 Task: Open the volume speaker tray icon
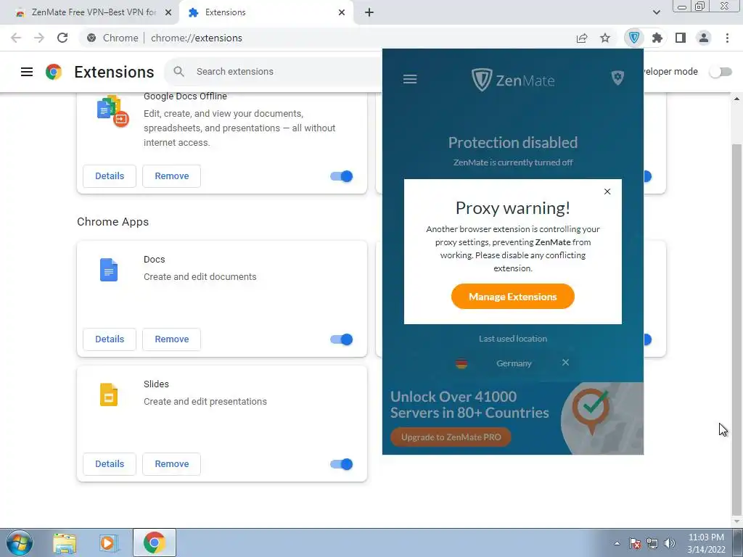(669, 543)
